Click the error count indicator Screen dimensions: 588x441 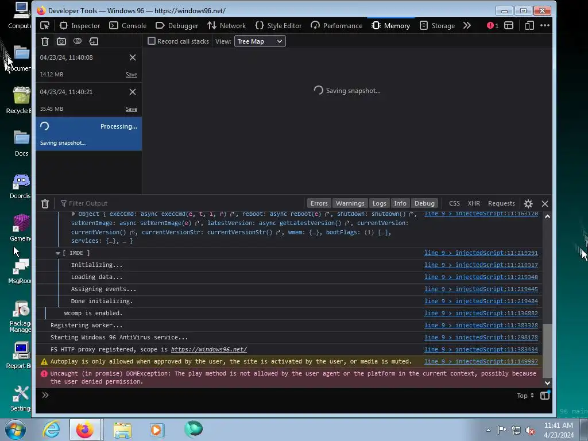[493, 25]
